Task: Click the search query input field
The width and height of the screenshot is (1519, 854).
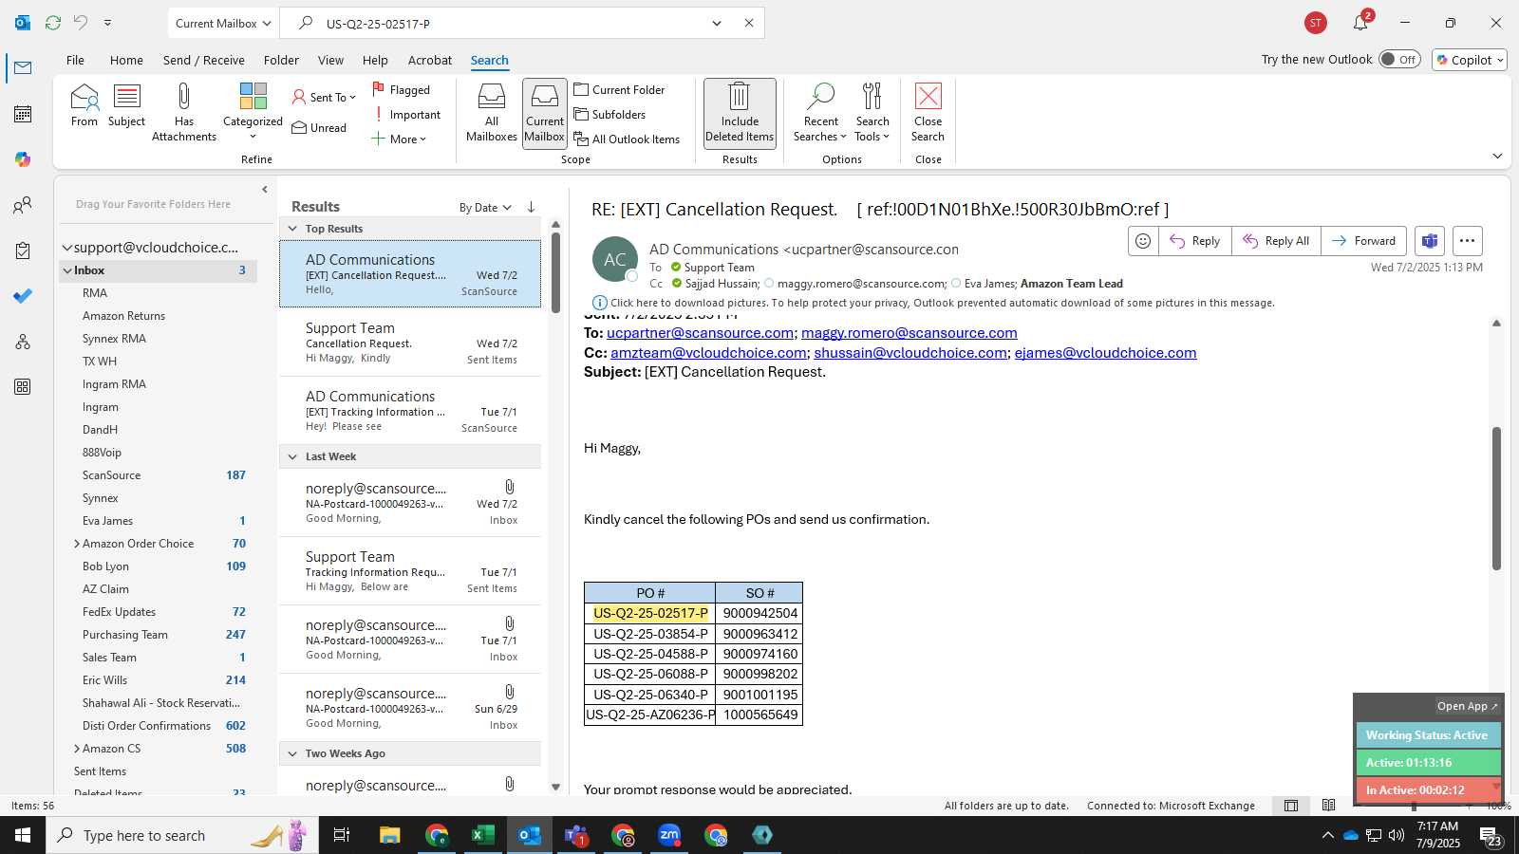Action: 513,23
